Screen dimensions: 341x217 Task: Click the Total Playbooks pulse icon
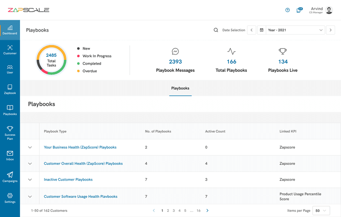tap(231, 51)
